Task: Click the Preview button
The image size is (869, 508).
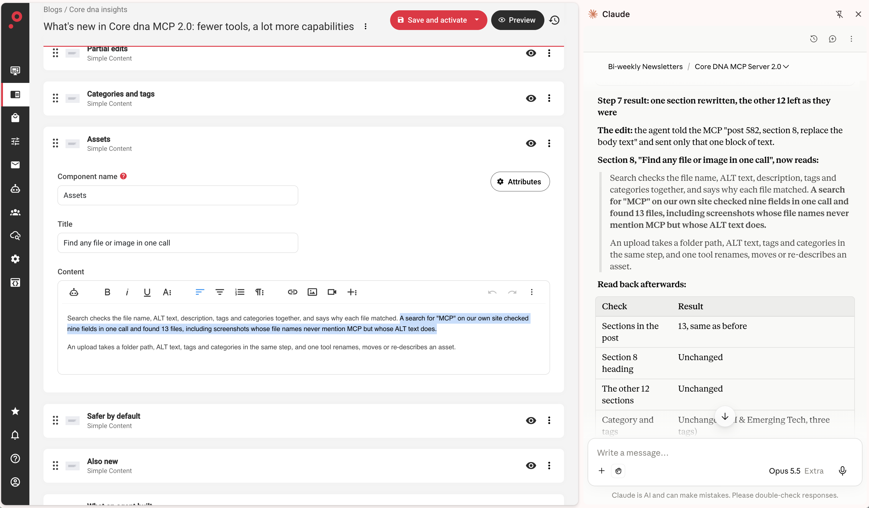Action: pyautogui.click(x=517, y=20)
